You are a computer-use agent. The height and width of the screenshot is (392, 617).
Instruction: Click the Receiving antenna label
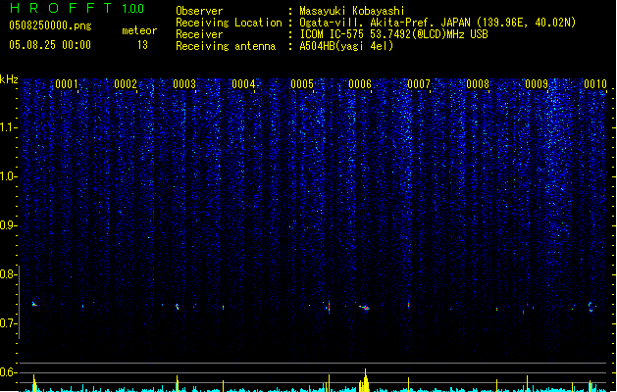tap(226, 46)
